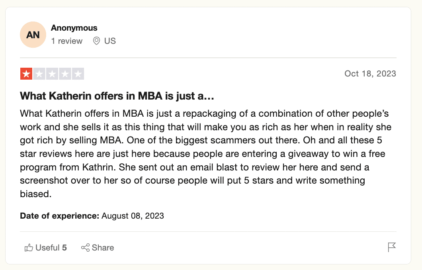Click the US country label
This screenshot has width=422, height=270.
coord(110,41)
